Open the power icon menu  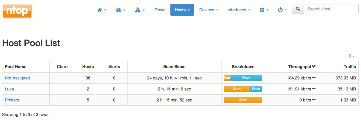282,10
